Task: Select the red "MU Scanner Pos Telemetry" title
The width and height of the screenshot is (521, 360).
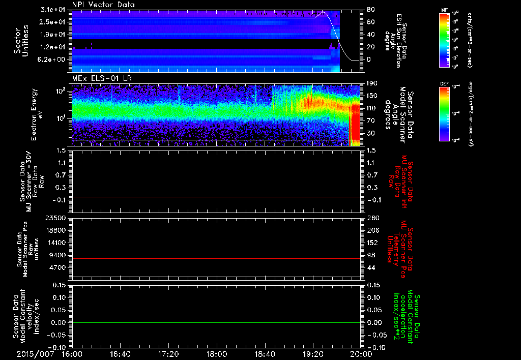Action: point(400,249)
